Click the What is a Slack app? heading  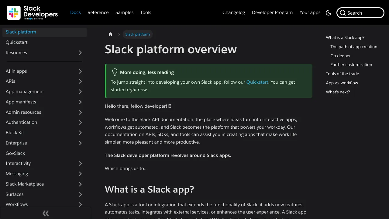point(150,189)
